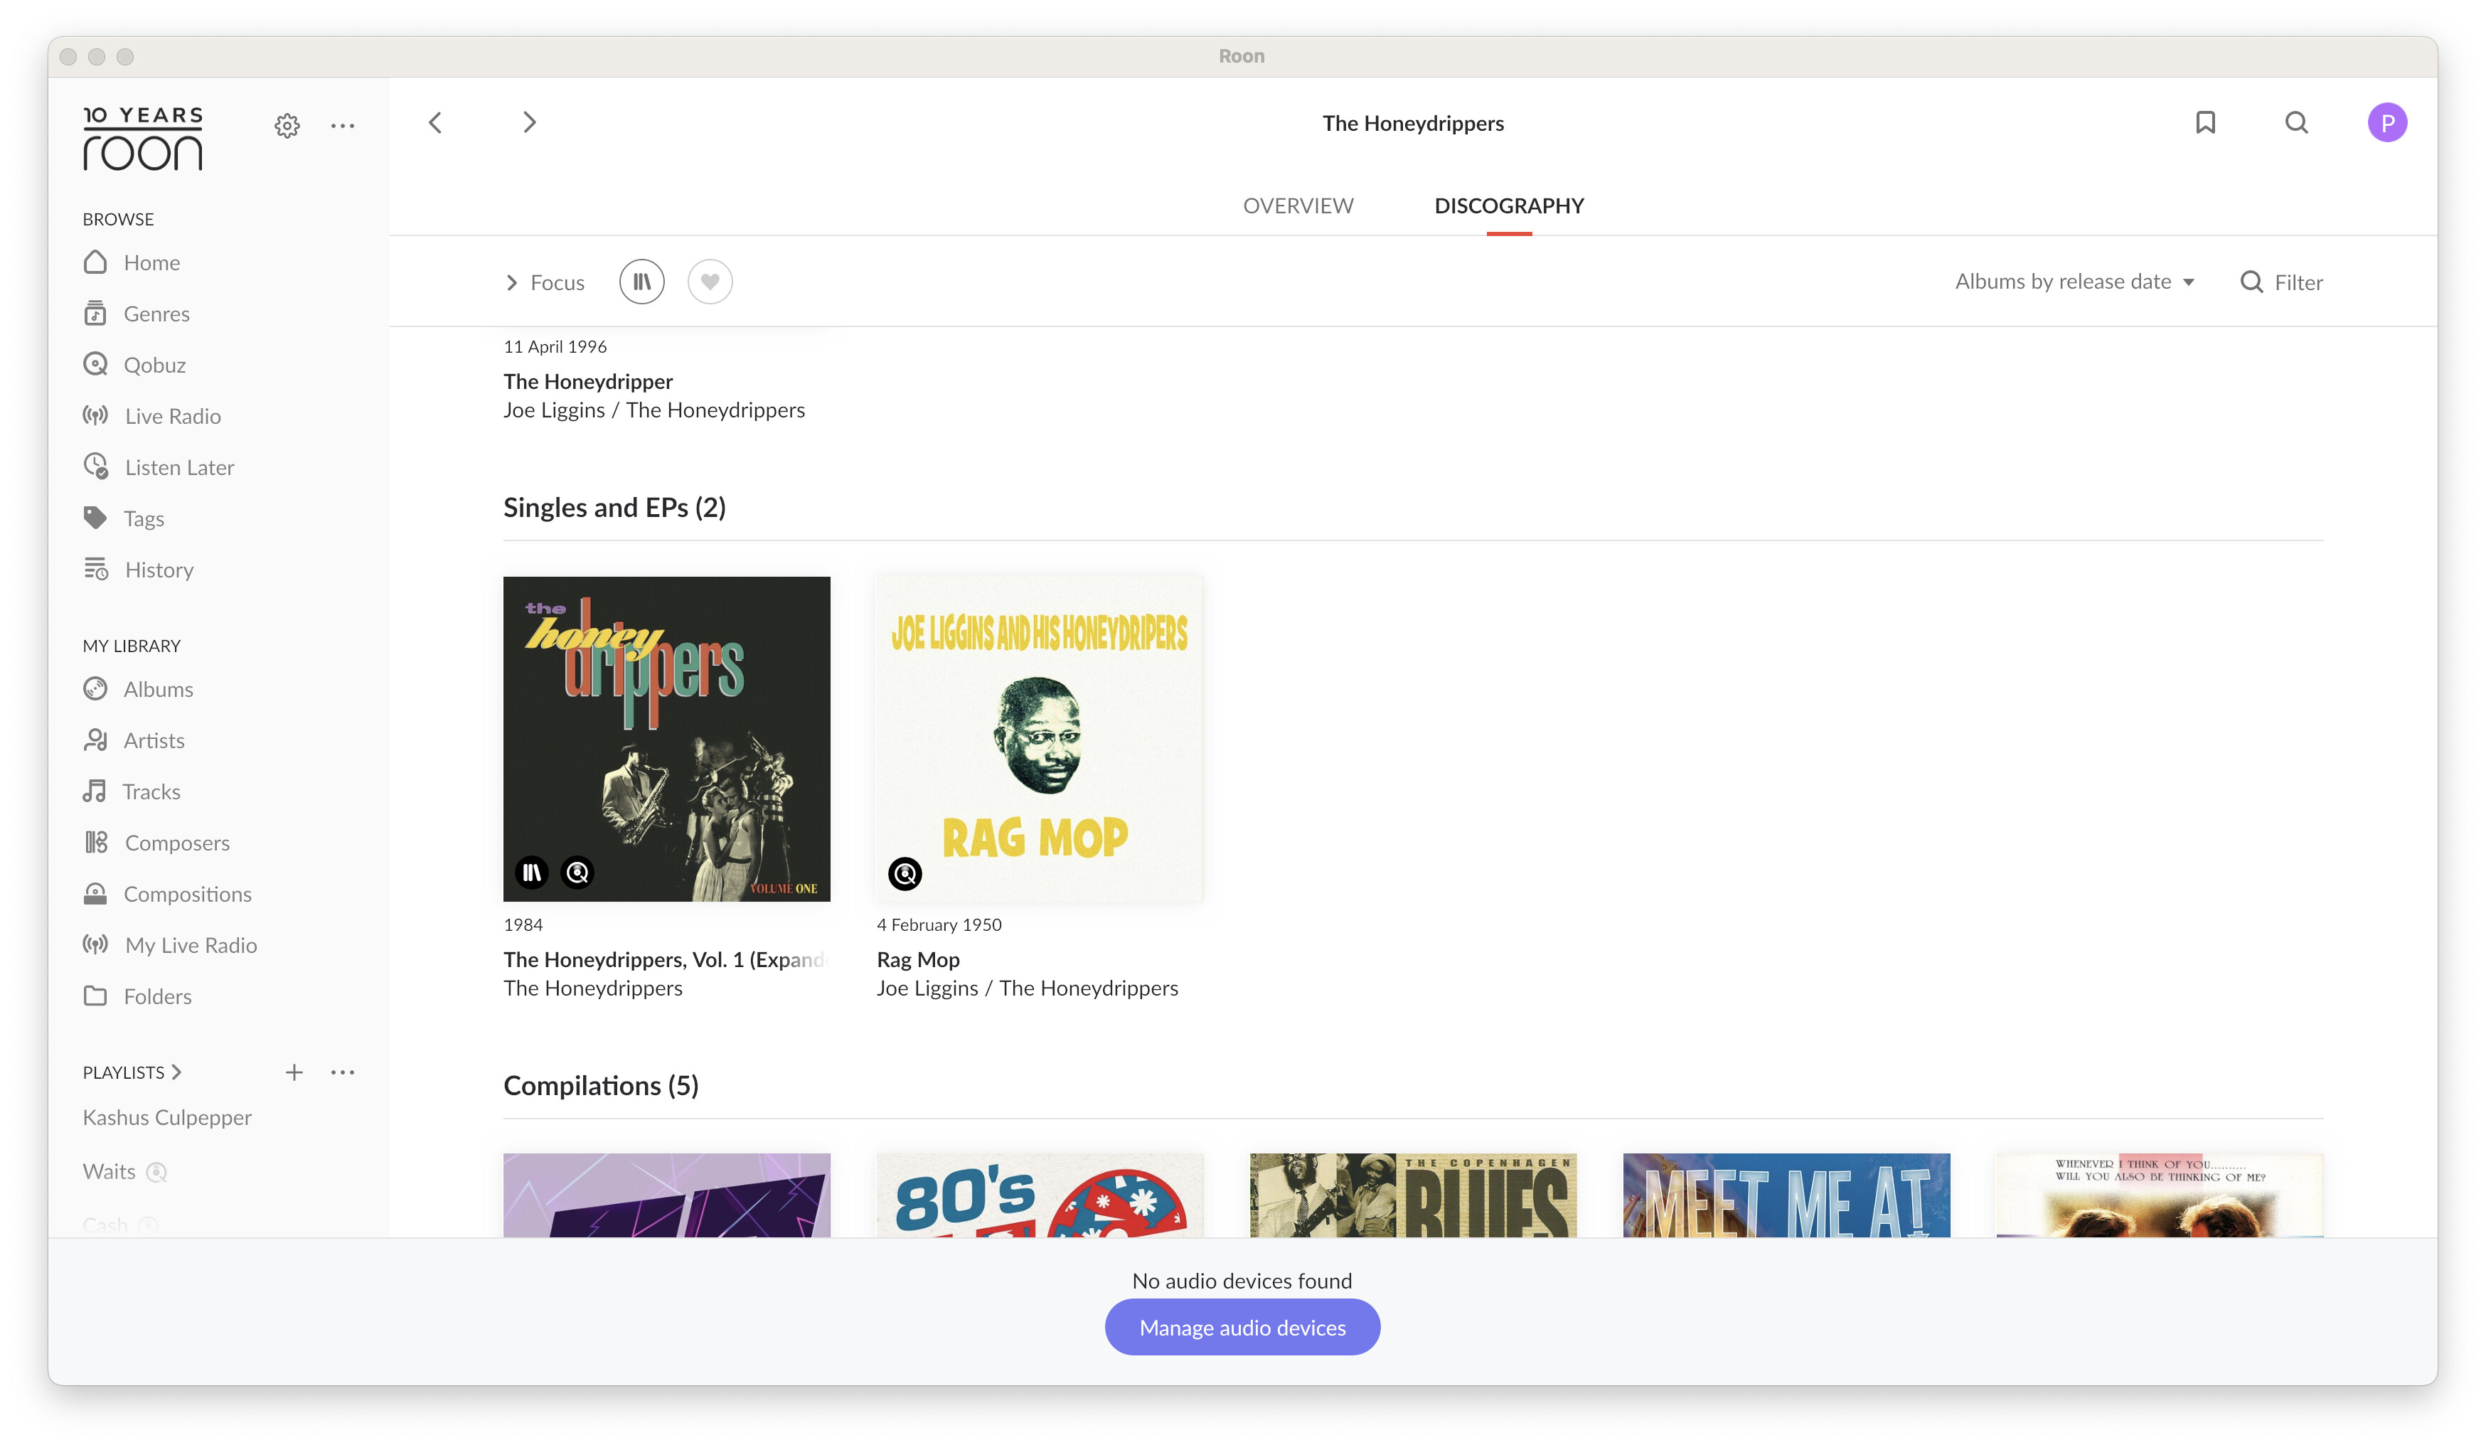Click the 4 February 1950 date
This screenshot has width=2486, height=1445.
point(939,925)
